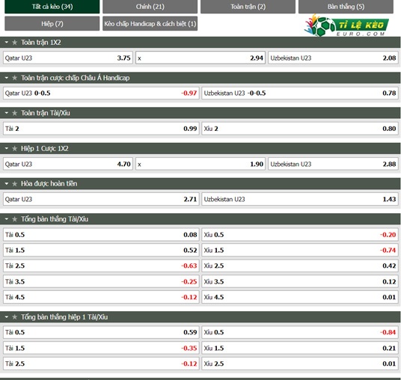Collapse the Hòa được hoàn tiền section arrow
This screenshot has width=401, height=380.
[x=7, y=183]
